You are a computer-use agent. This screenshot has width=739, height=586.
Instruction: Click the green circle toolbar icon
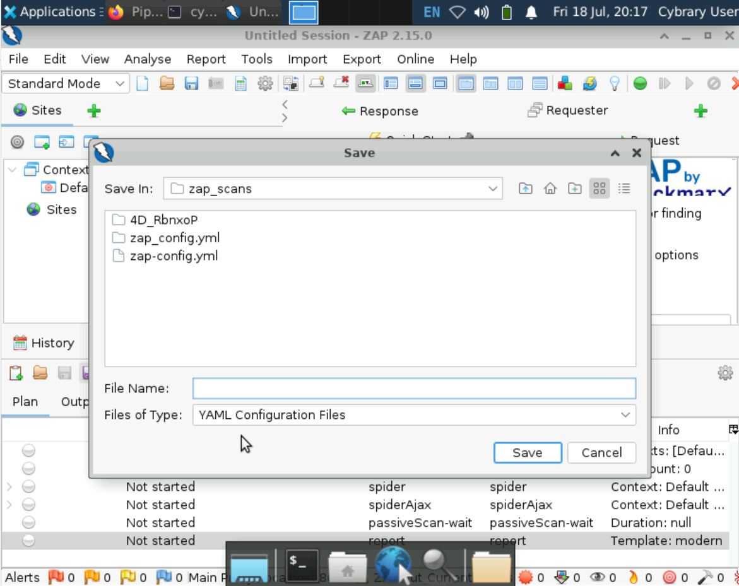point(640,83)
